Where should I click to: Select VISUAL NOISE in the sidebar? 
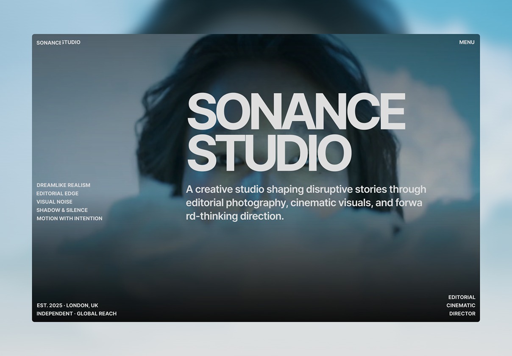point(55,202)
